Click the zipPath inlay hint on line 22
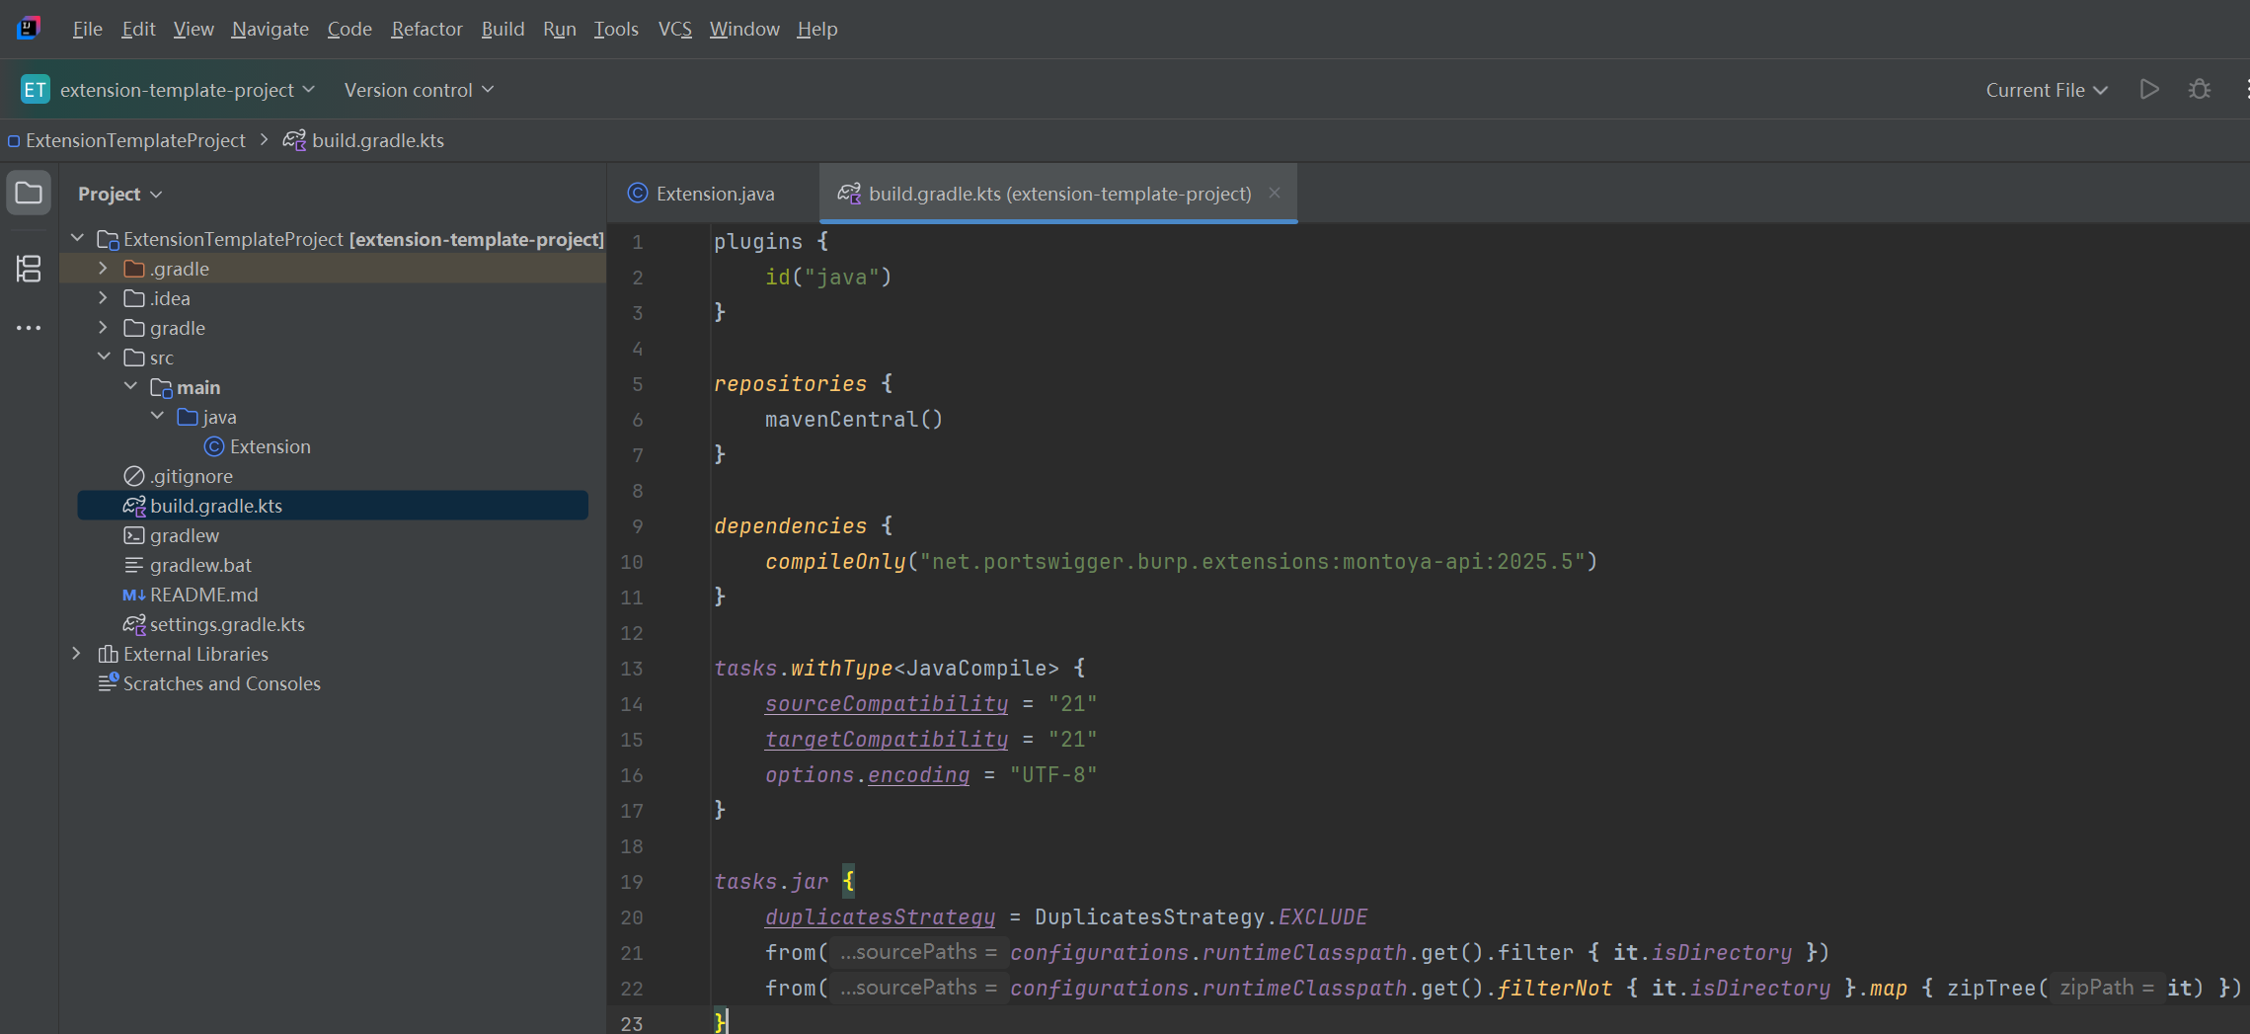 [2106, 988]
